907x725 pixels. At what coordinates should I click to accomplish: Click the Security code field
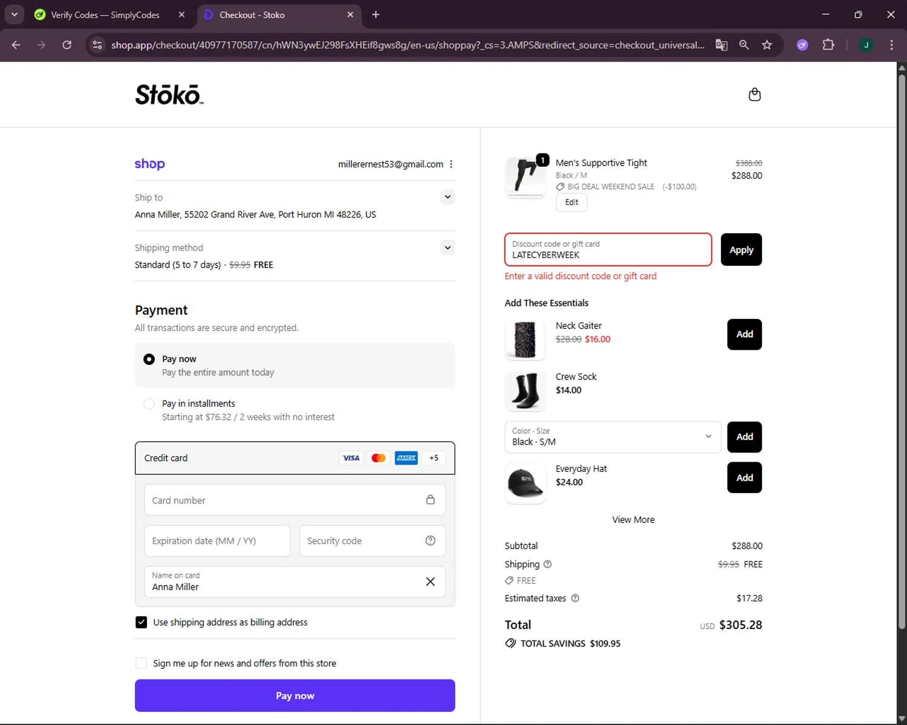(372, 541)
